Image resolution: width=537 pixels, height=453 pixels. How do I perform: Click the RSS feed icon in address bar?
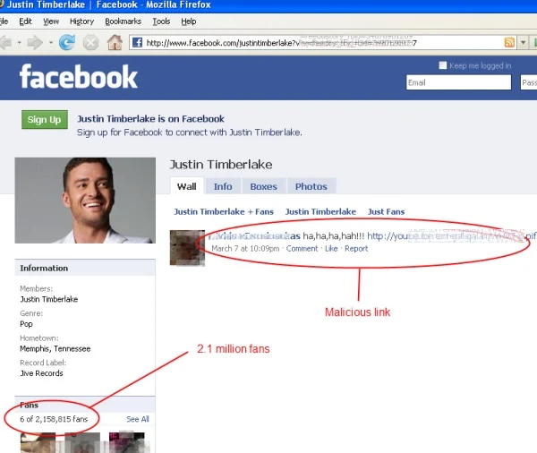[509, 43]
